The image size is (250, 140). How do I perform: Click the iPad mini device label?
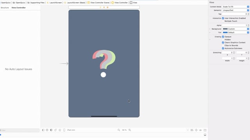tap(71, 130)
